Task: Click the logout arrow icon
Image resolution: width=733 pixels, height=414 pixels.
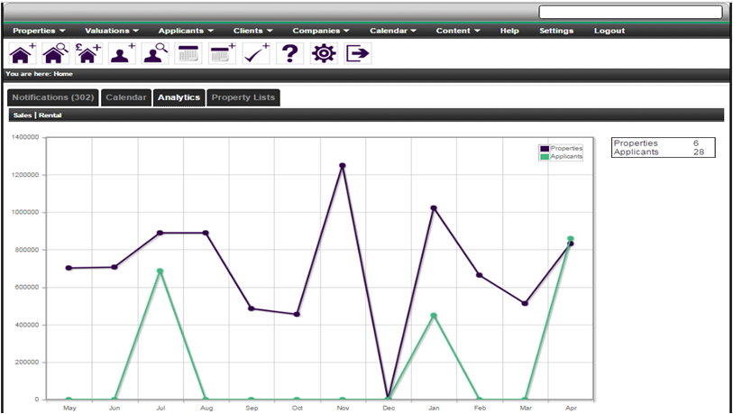Action: click(x=357, y=53)
